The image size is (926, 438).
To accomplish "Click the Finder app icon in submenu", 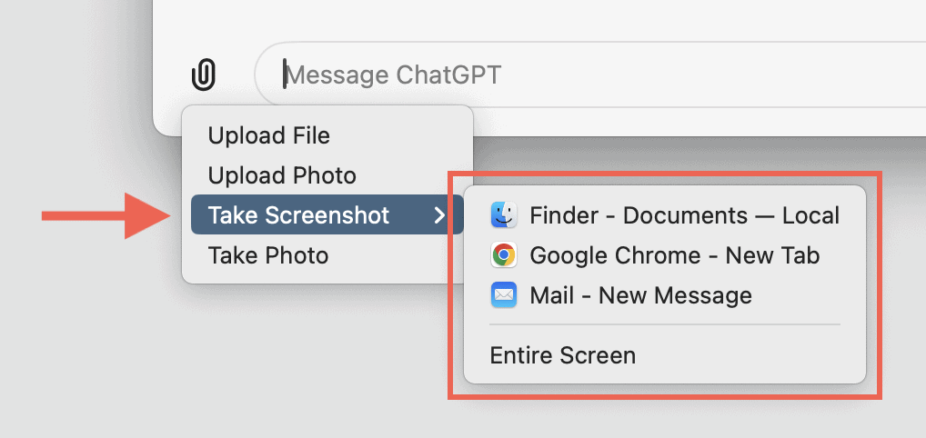I will click(504, 215).
